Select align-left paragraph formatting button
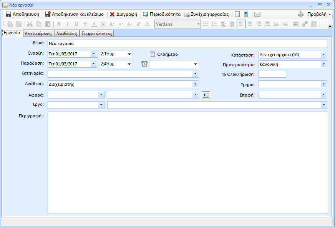This screenshot has height=227, width=335. [241, 24]
